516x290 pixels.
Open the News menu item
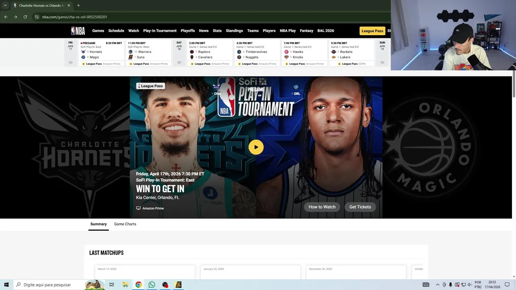(204, 31)
